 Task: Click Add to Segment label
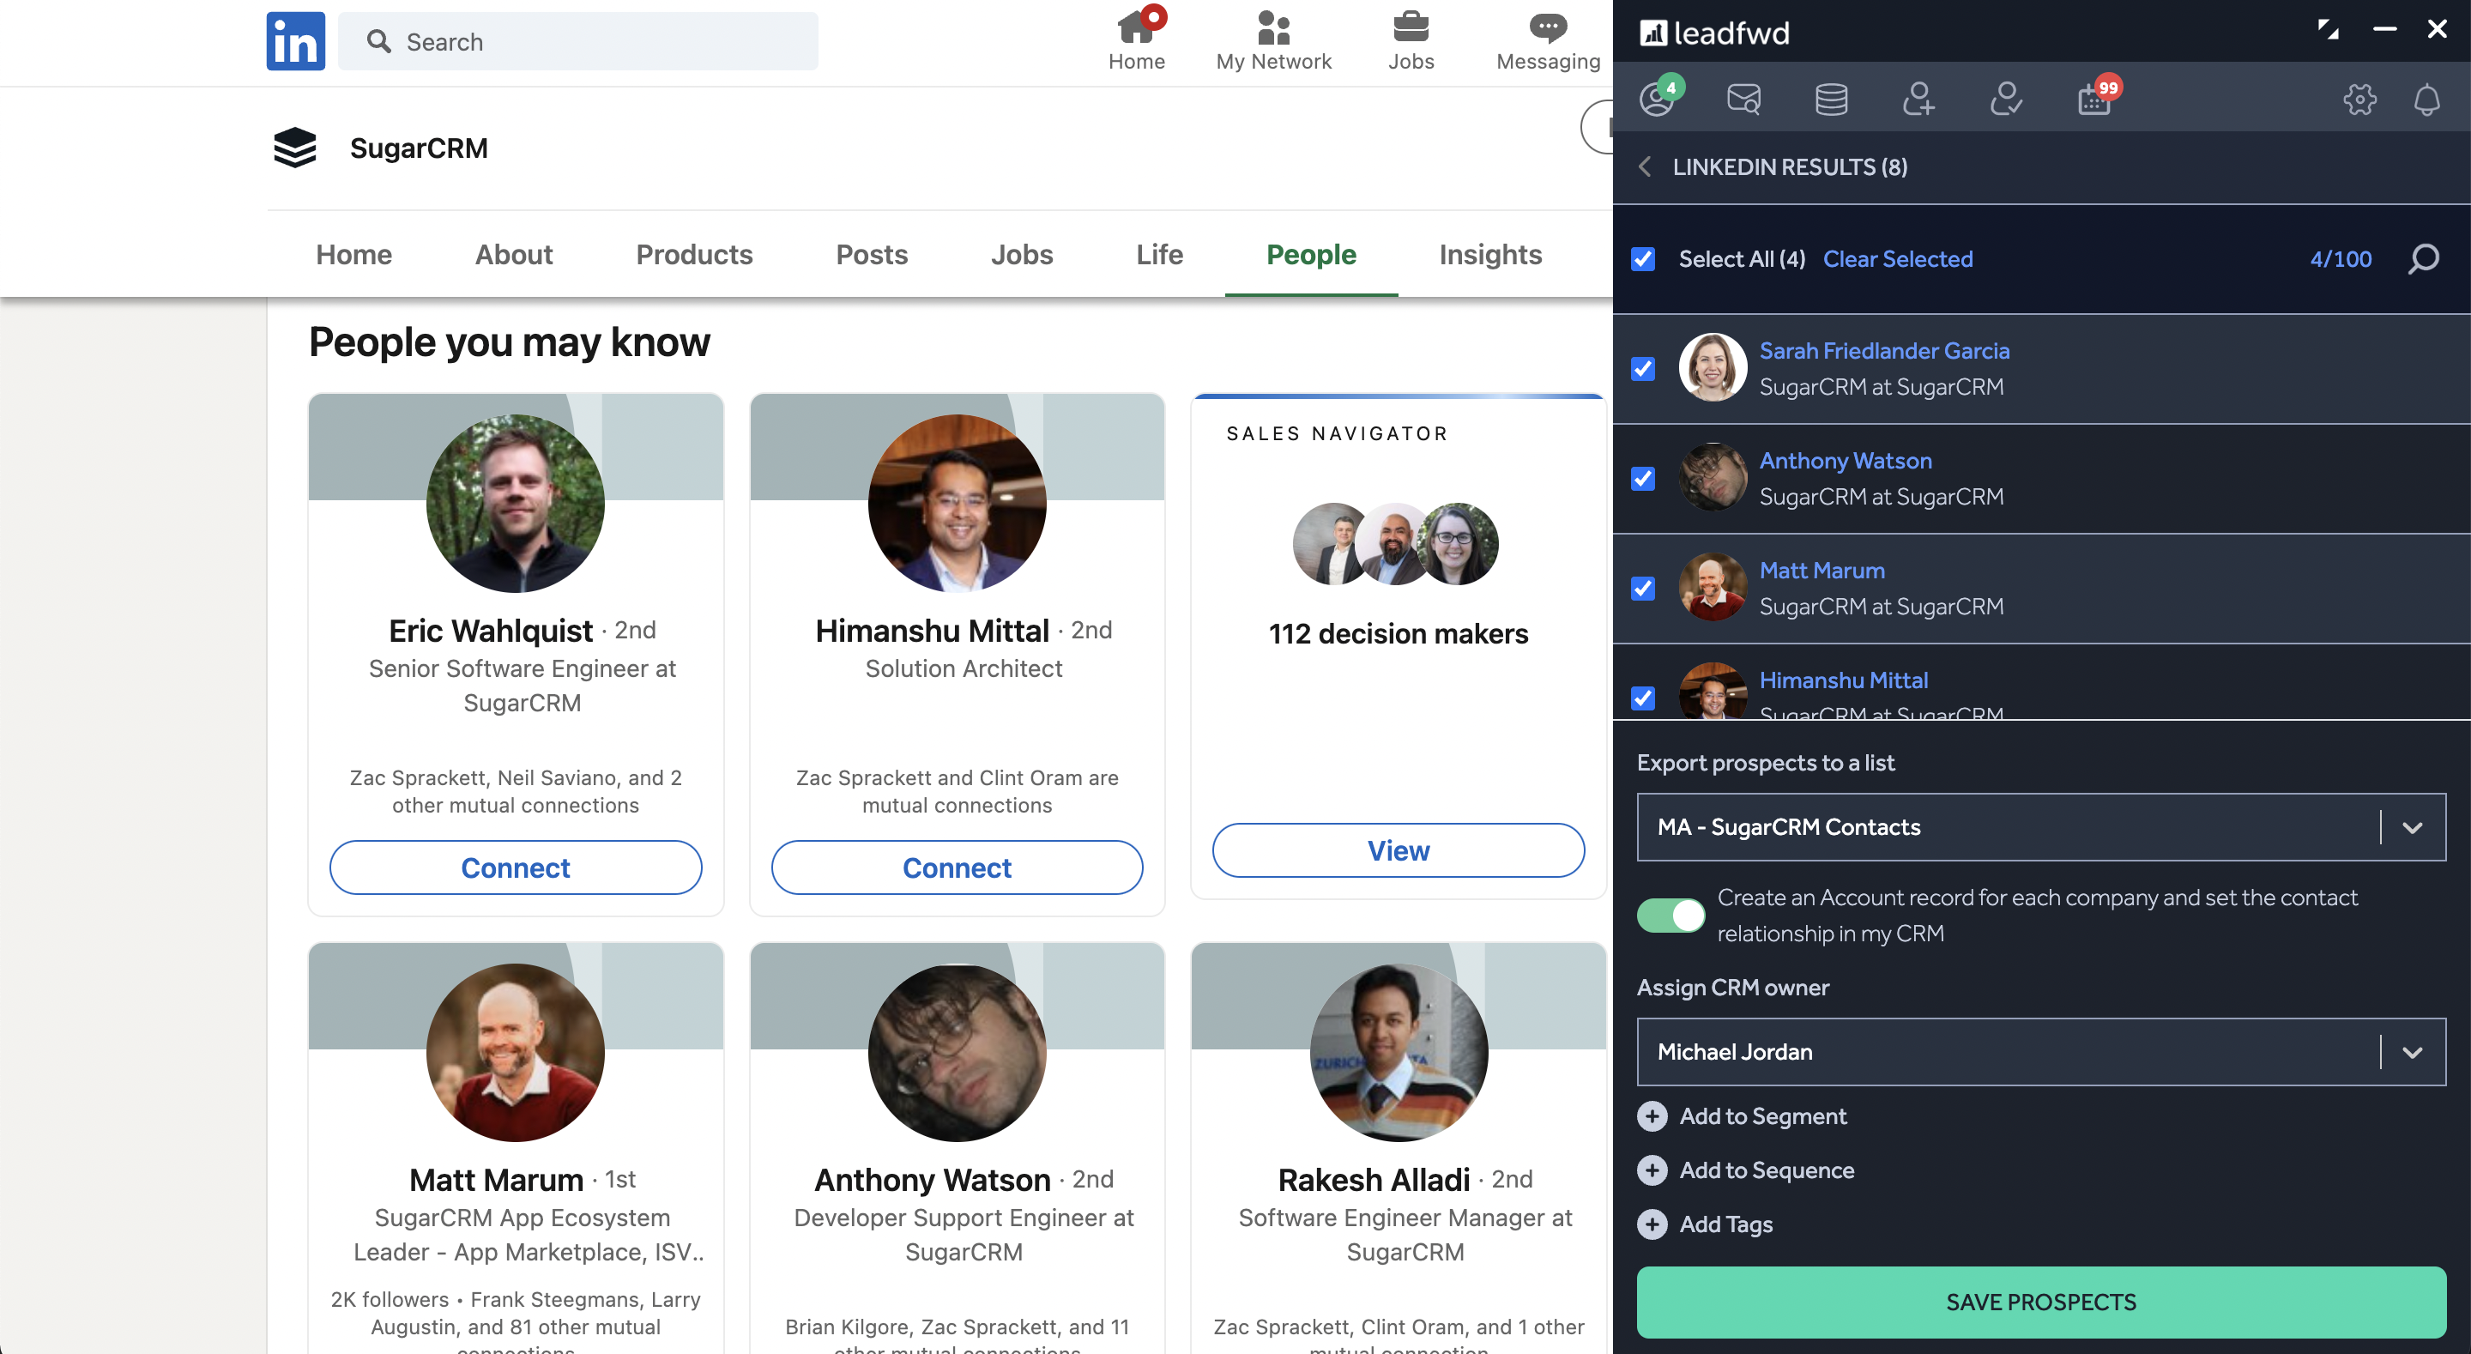1762,1116
